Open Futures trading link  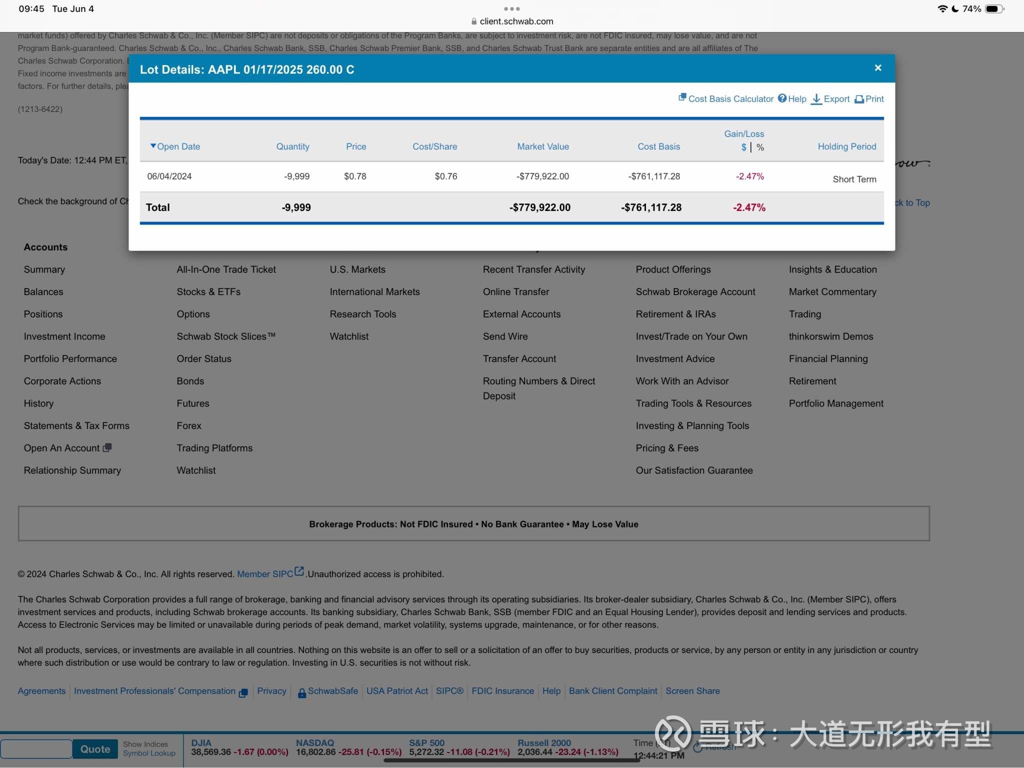click(193, 403)
